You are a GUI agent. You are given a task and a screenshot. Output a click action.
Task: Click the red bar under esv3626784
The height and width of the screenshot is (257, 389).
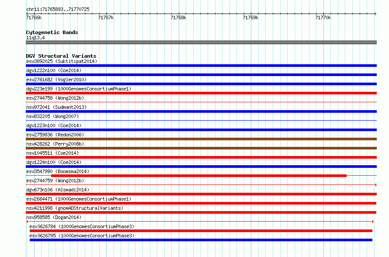pos(201,231)
